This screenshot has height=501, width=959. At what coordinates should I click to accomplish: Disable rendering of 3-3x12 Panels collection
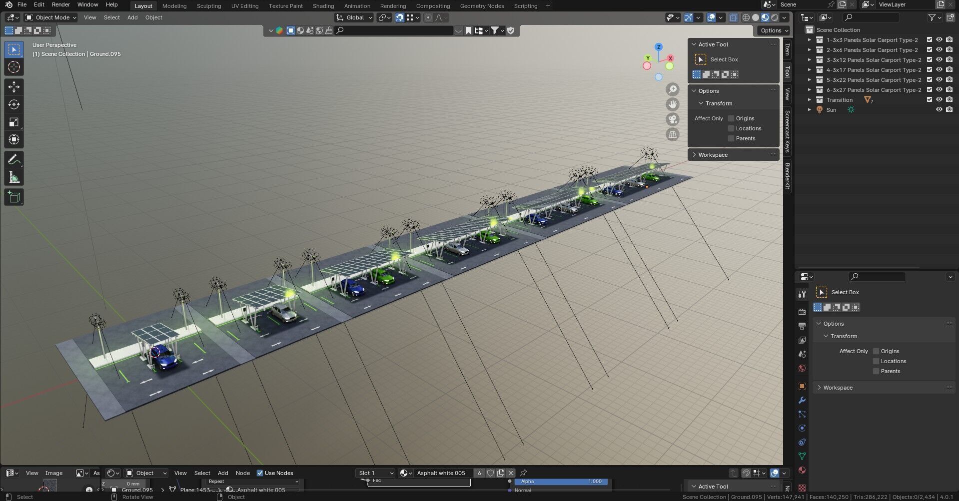pos(949,59)
